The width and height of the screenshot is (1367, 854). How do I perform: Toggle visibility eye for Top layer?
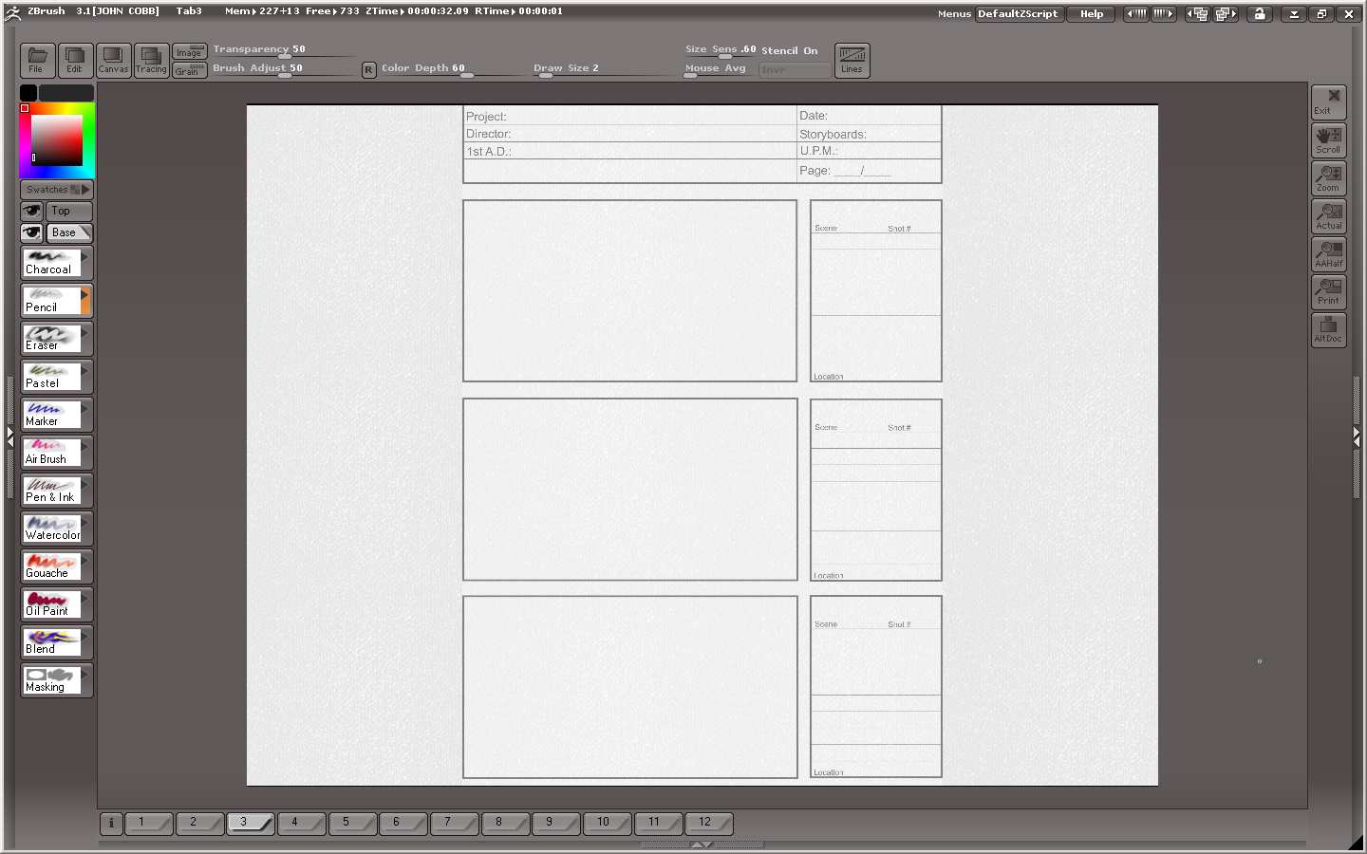tap(32, 211)
